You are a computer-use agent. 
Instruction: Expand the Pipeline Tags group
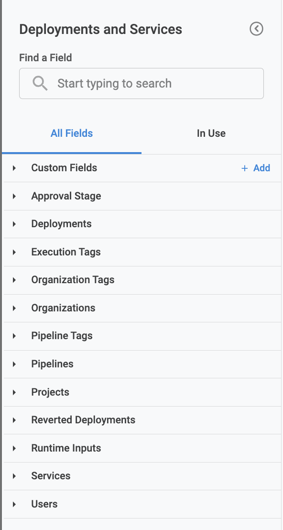[142, 336]
